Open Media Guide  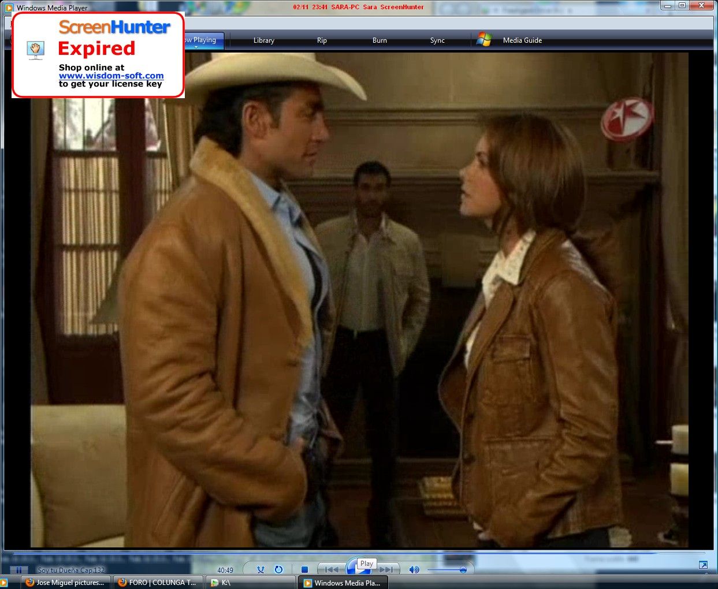[522, 40]
